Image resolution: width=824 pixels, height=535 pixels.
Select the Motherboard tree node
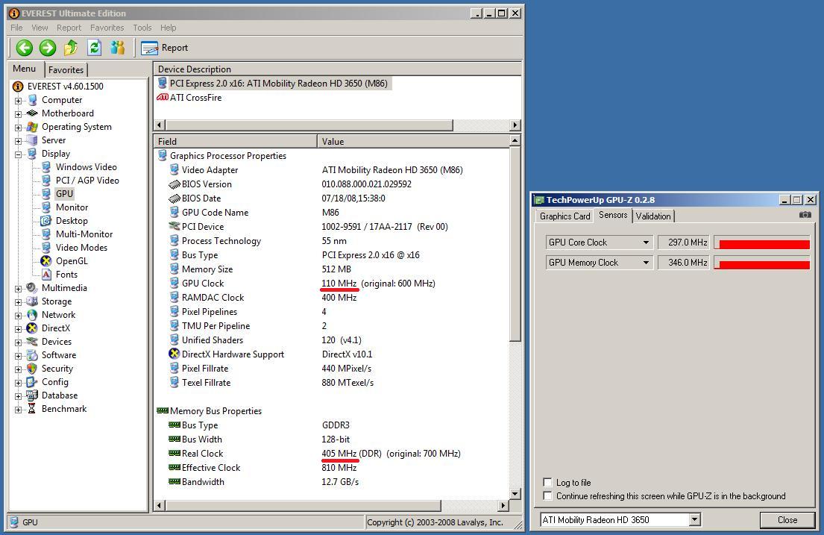(68, 113)
